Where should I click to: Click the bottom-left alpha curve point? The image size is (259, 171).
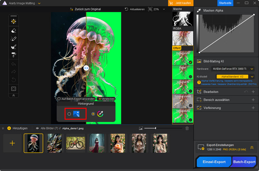tap(199, 52)
